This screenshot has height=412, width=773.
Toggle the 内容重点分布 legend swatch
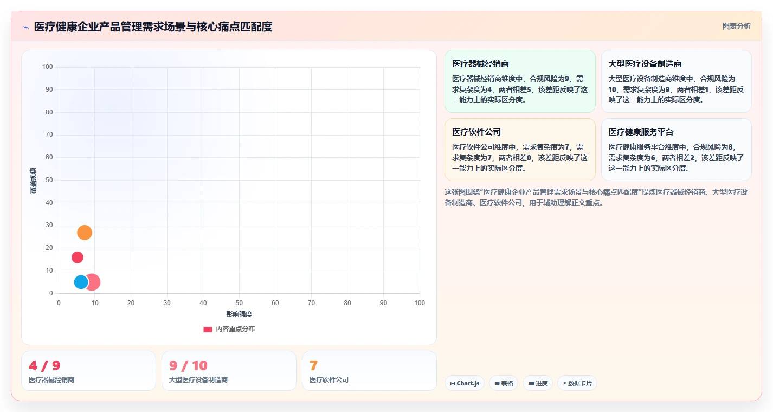click(208, 329)
